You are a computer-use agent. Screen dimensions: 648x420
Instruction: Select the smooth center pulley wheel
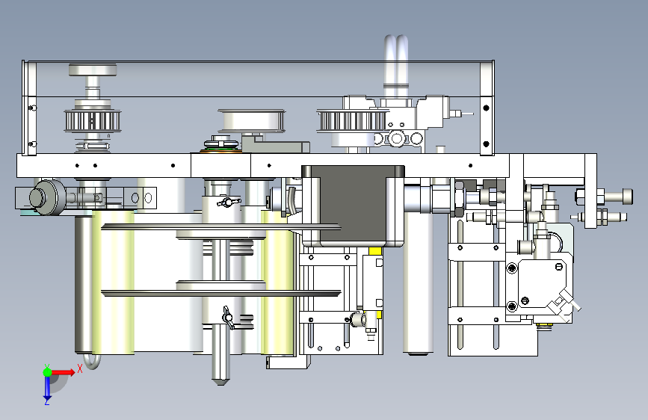(x=252, y=121)
